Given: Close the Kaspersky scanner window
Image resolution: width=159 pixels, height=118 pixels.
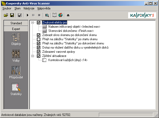Looking at the screenshot, I should pos(155,3).
